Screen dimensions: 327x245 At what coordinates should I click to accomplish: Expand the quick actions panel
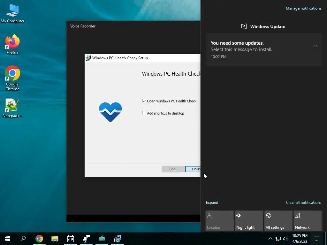click(212, 203)
